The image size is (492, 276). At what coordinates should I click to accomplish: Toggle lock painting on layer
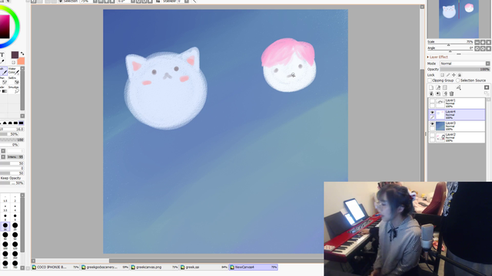[x=448, y=75]
